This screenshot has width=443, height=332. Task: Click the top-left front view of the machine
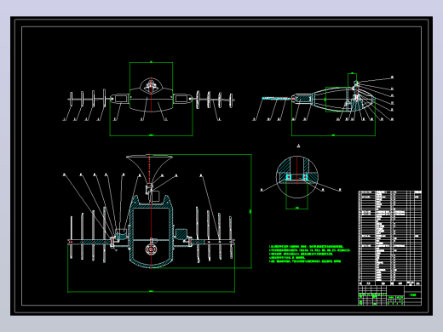pos(151,98)
